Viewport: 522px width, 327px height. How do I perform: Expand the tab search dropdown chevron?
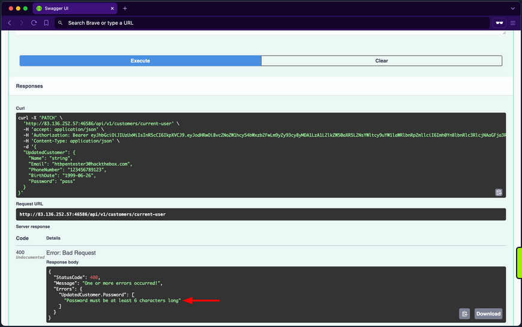(x=512, y=8)
